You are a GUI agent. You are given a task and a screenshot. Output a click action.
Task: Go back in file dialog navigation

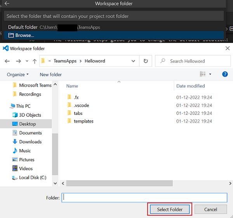(7, 61)
